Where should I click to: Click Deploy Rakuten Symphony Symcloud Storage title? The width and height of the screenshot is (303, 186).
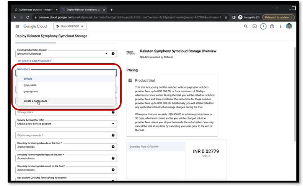(x=51, y=36)
